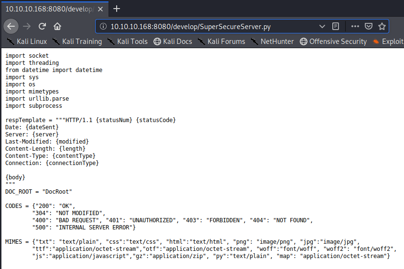Image resolution: width=404 pixels, height=269 pixels.
Task: Open the Kali Tools bookmark
Action: pyautogui.click(x=127, y=41)
